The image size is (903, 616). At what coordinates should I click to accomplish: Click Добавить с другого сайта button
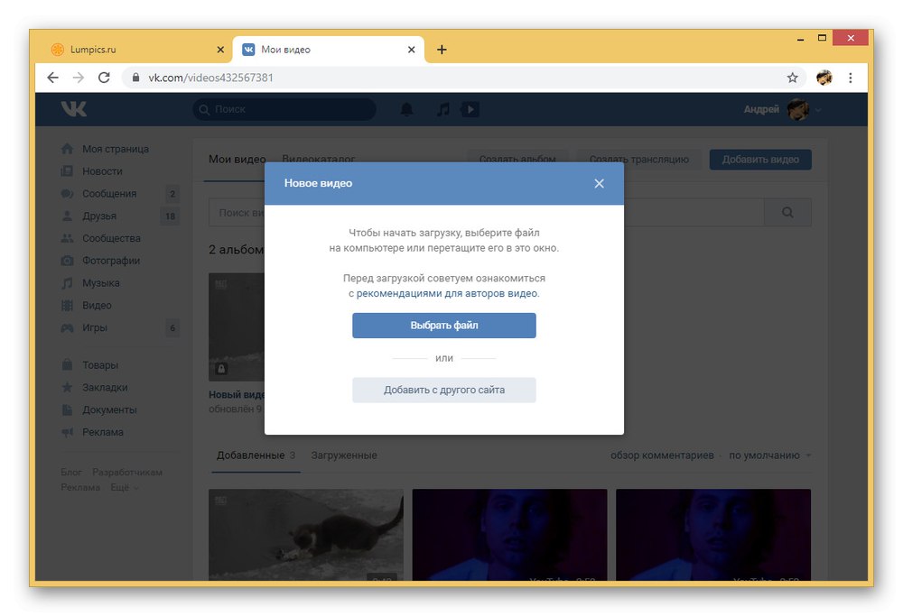444,390
